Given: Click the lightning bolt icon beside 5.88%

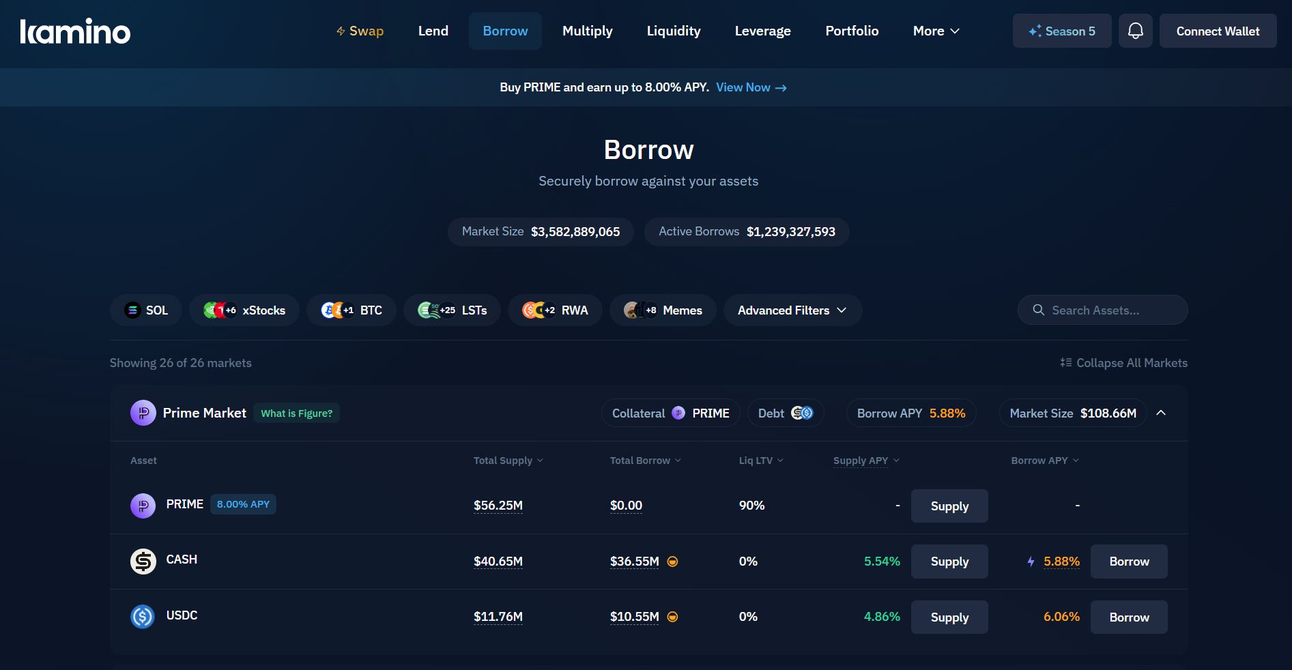Looking at the screenshot, I should [x=1031, y=562].
